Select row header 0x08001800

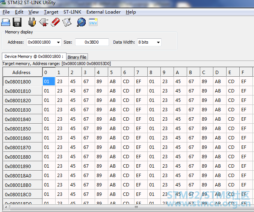coord(23,82)
